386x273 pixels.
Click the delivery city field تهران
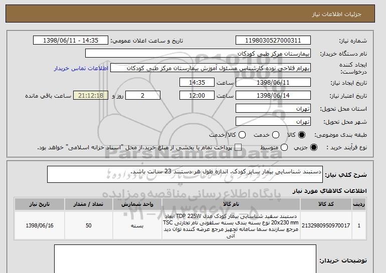[x=273, y=122]
